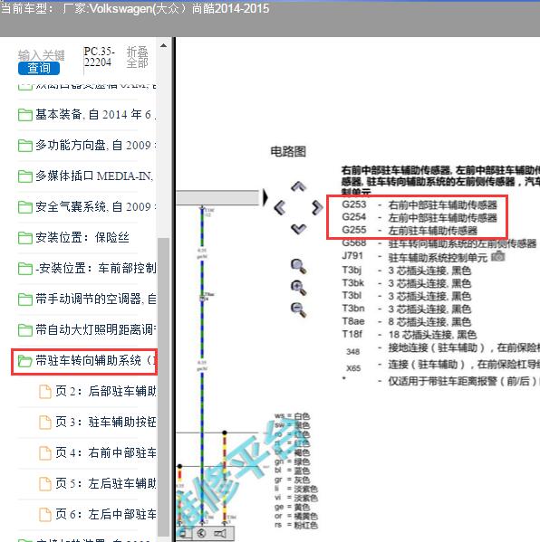Select T3bj 3 芯插头连接 row
The height and width of the screenshot is (542, 540).
tap(407, 271)
